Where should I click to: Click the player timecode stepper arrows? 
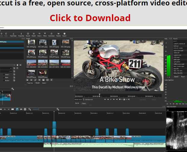pos(83,99)
